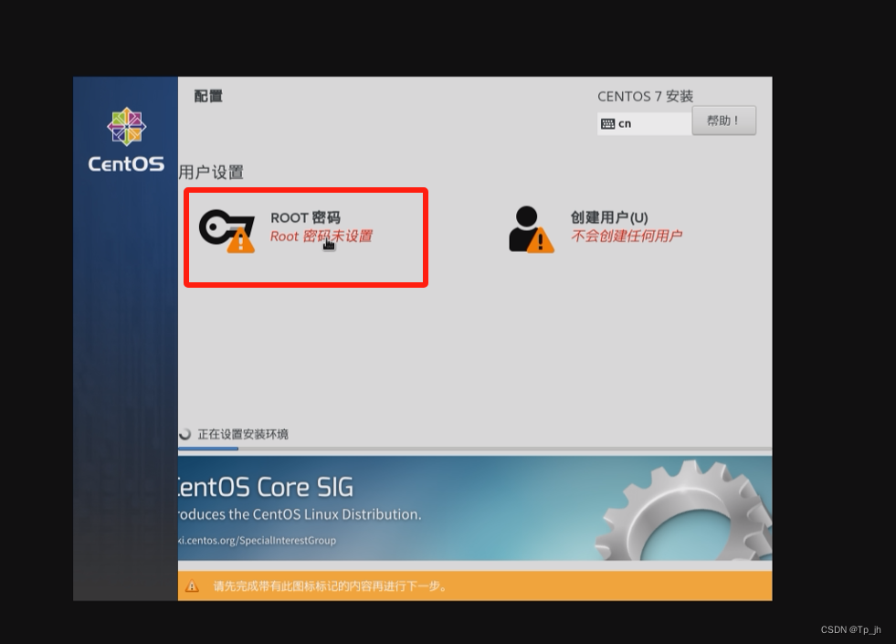Screen dimensions: 896x644
Task: Click the Root 密码未设置 warning text
Action: 322,236
